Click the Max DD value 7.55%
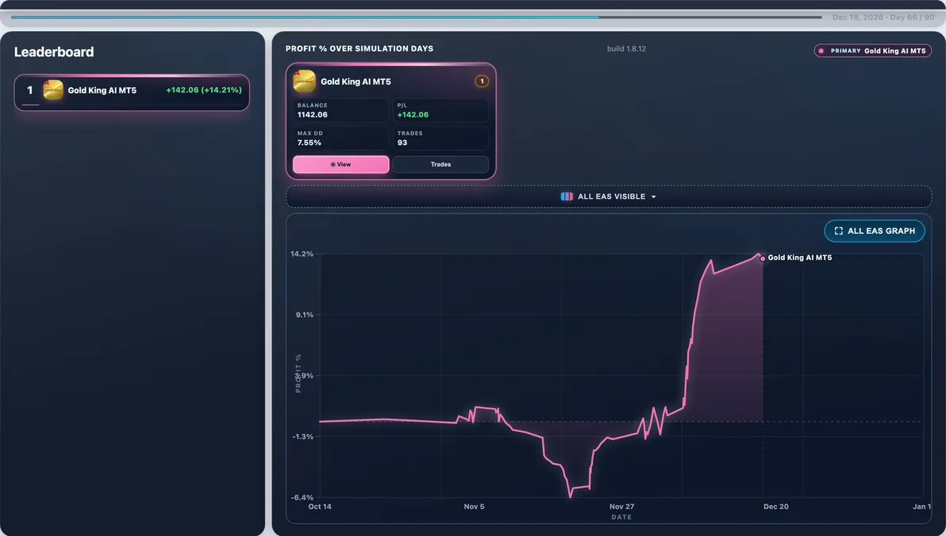 tap(309, 143)
